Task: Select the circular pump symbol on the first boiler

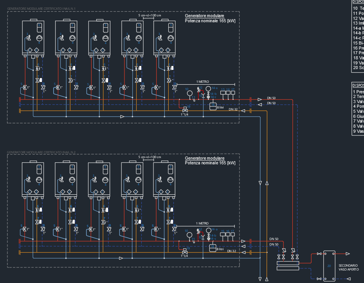Action: click(x=40, y=38)
